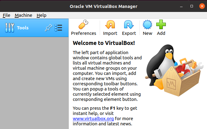Visit the www.virtualbox.org link
Image resolution: width=207 pixels, height=129 pixels.
click(x=93, y=119)
